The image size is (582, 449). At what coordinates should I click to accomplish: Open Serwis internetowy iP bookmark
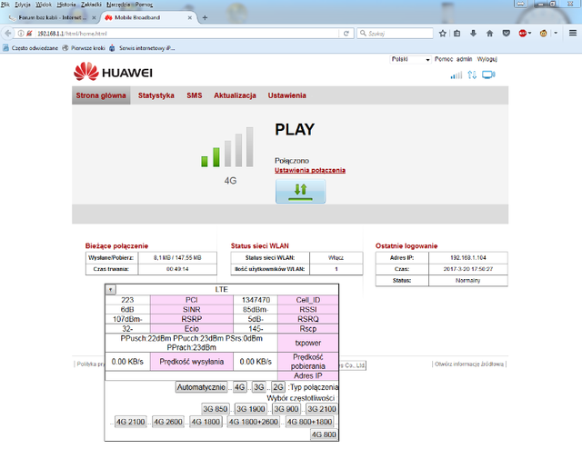142,48
